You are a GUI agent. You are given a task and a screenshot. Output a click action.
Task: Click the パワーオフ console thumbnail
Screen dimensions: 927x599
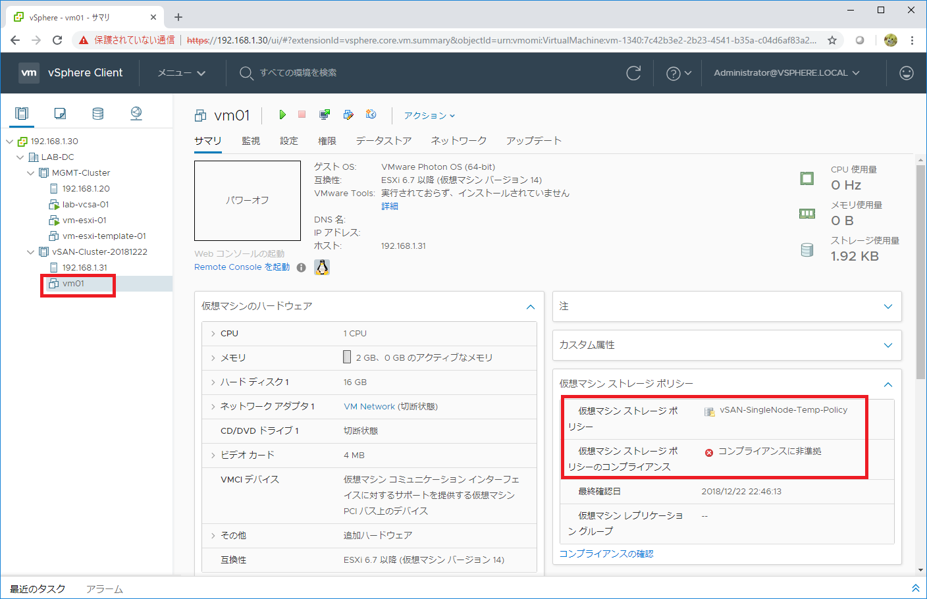(x=248, y=201)
